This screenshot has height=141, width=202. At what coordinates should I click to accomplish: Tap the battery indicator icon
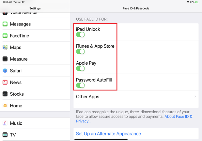[x=197, y=2]
